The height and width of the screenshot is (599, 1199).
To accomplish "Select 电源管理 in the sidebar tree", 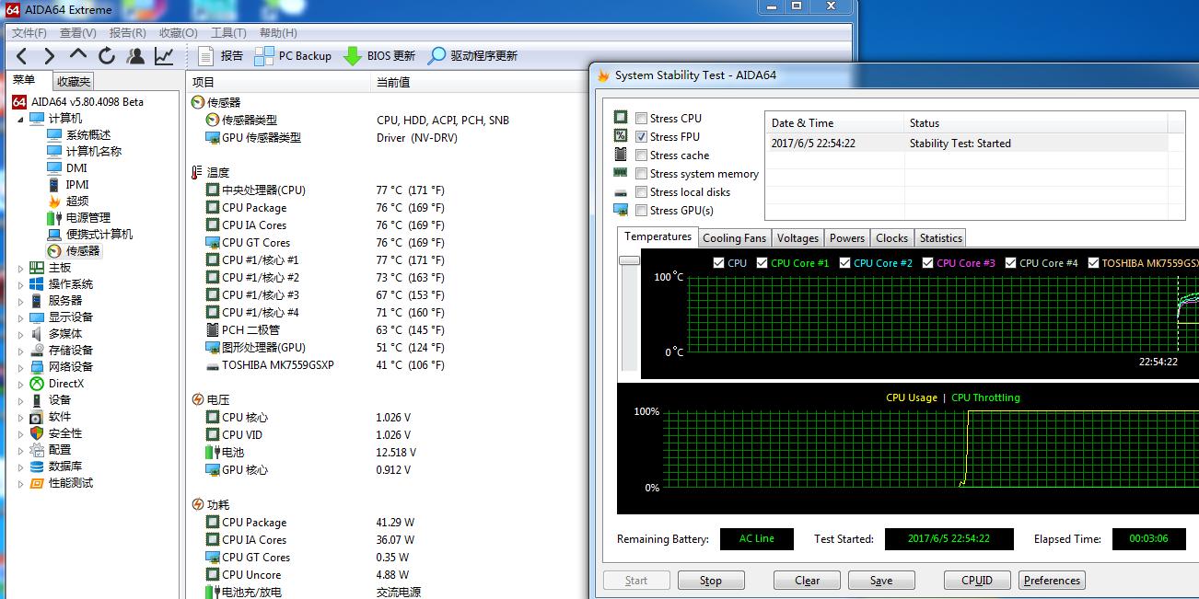I will pos(87,218).
